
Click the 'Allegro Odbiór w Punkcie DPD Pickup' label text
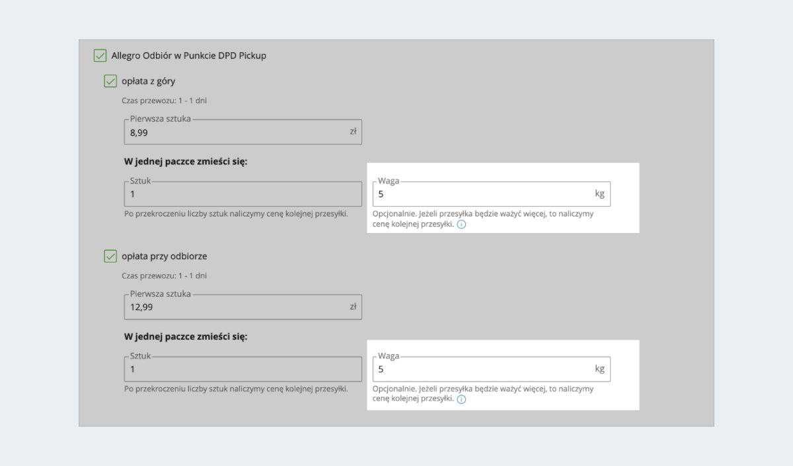[188, 55]
